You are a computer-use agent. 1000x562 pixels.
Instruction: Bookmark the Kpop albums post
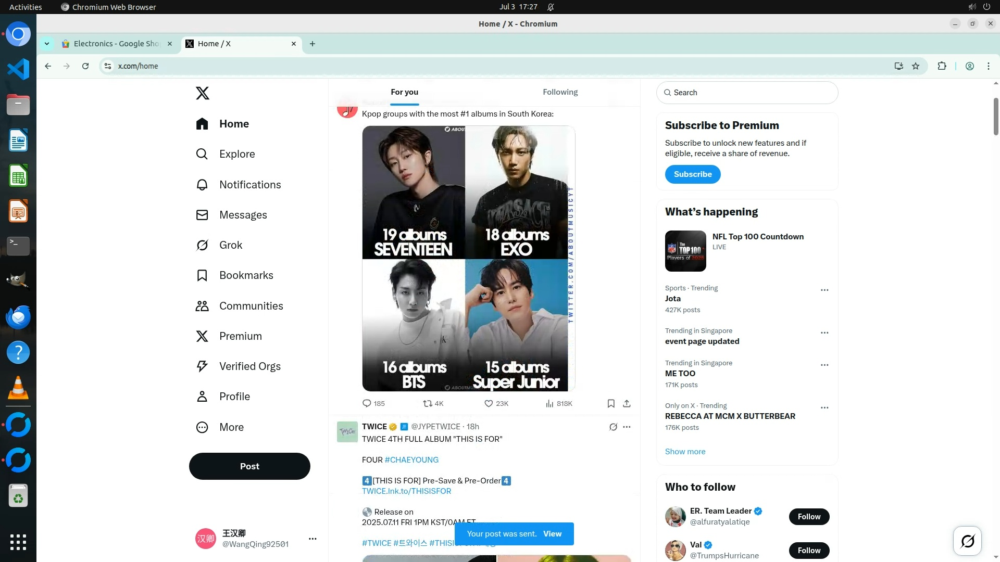(611, 404)
